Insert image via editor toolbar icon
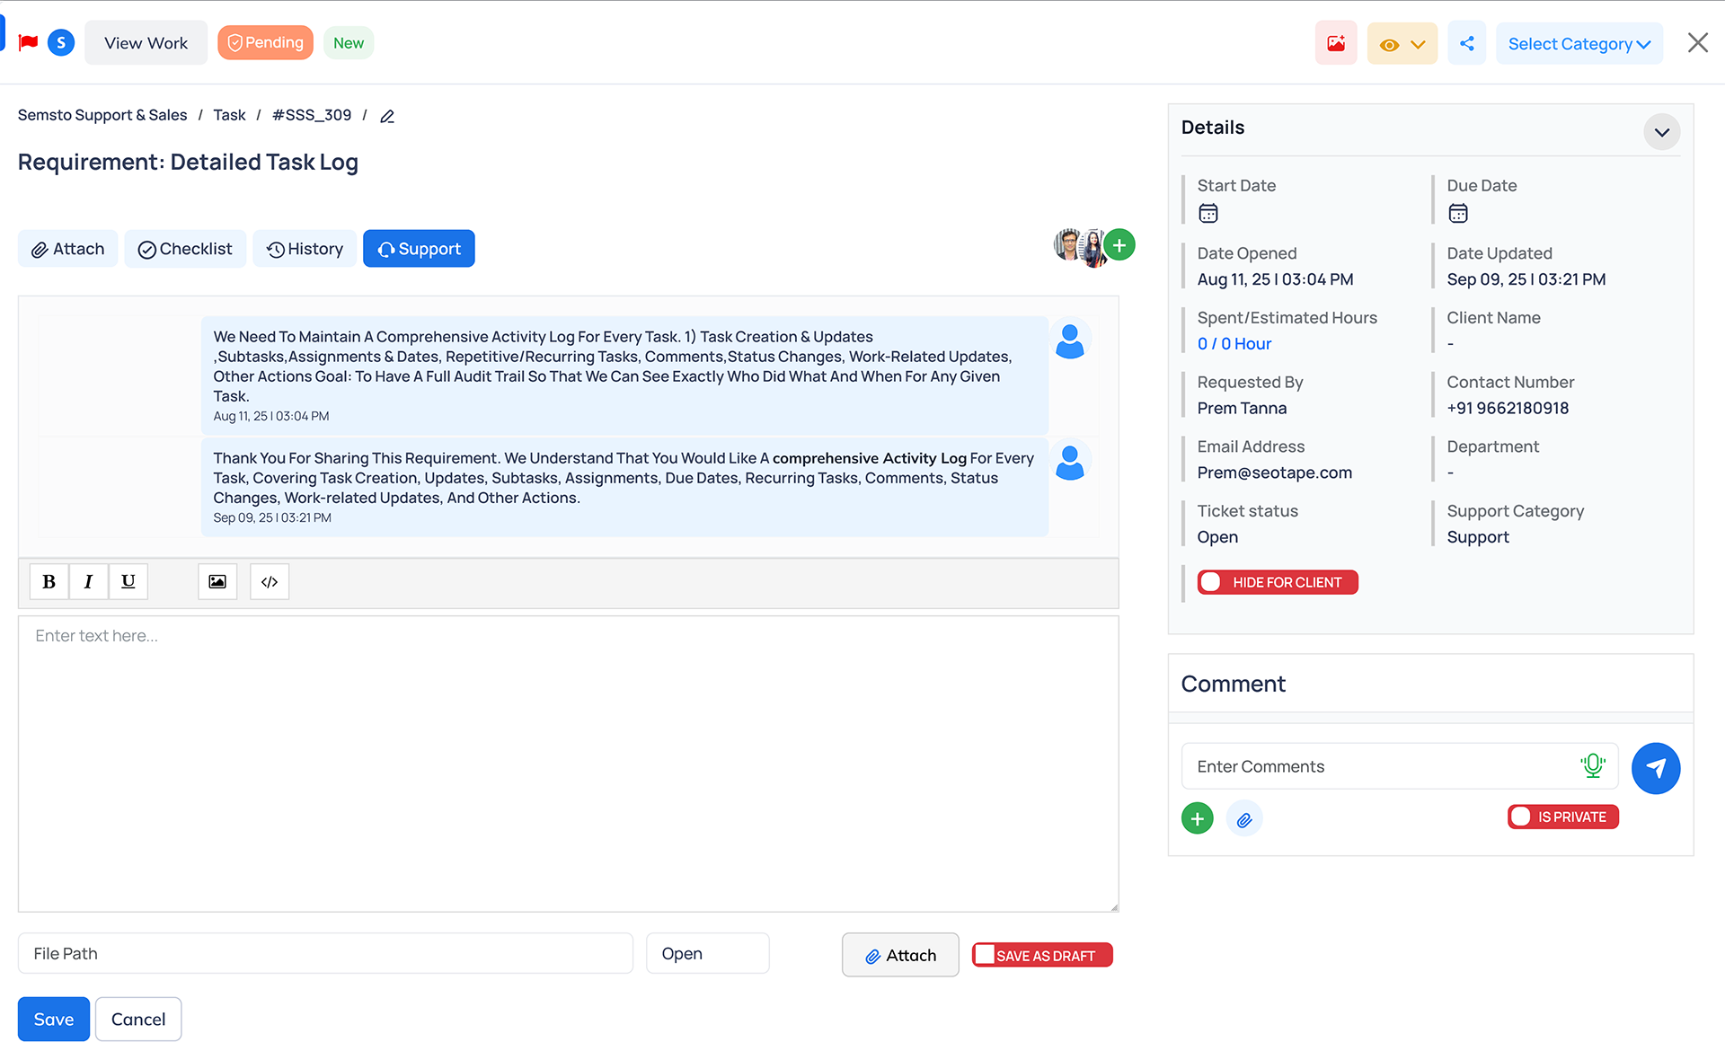Viewport: 1725px width, 1060px height. [217, 581]
